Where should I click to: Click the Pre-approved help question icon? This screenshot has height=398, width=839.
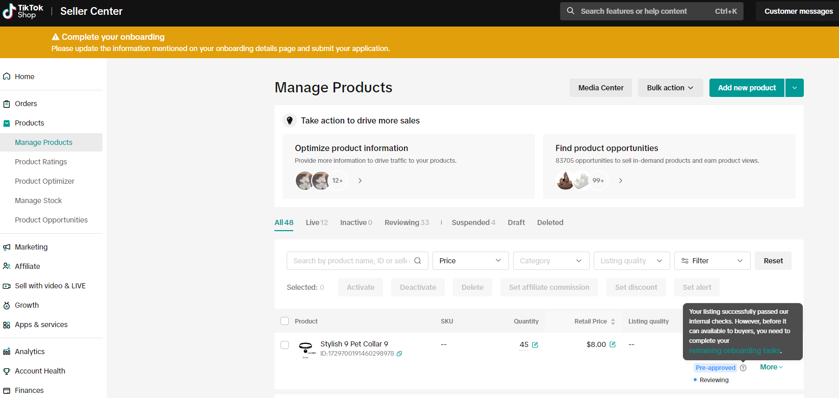click(743, 368)
